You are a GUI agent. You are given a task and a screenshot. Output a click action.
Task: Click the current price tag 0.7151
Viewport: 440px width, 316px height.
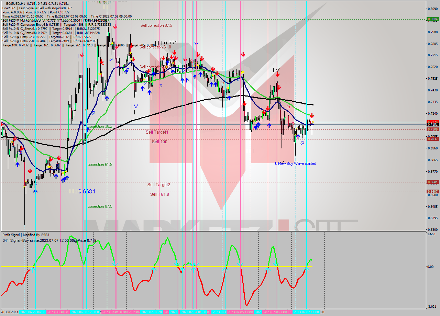tap(432, 125)
